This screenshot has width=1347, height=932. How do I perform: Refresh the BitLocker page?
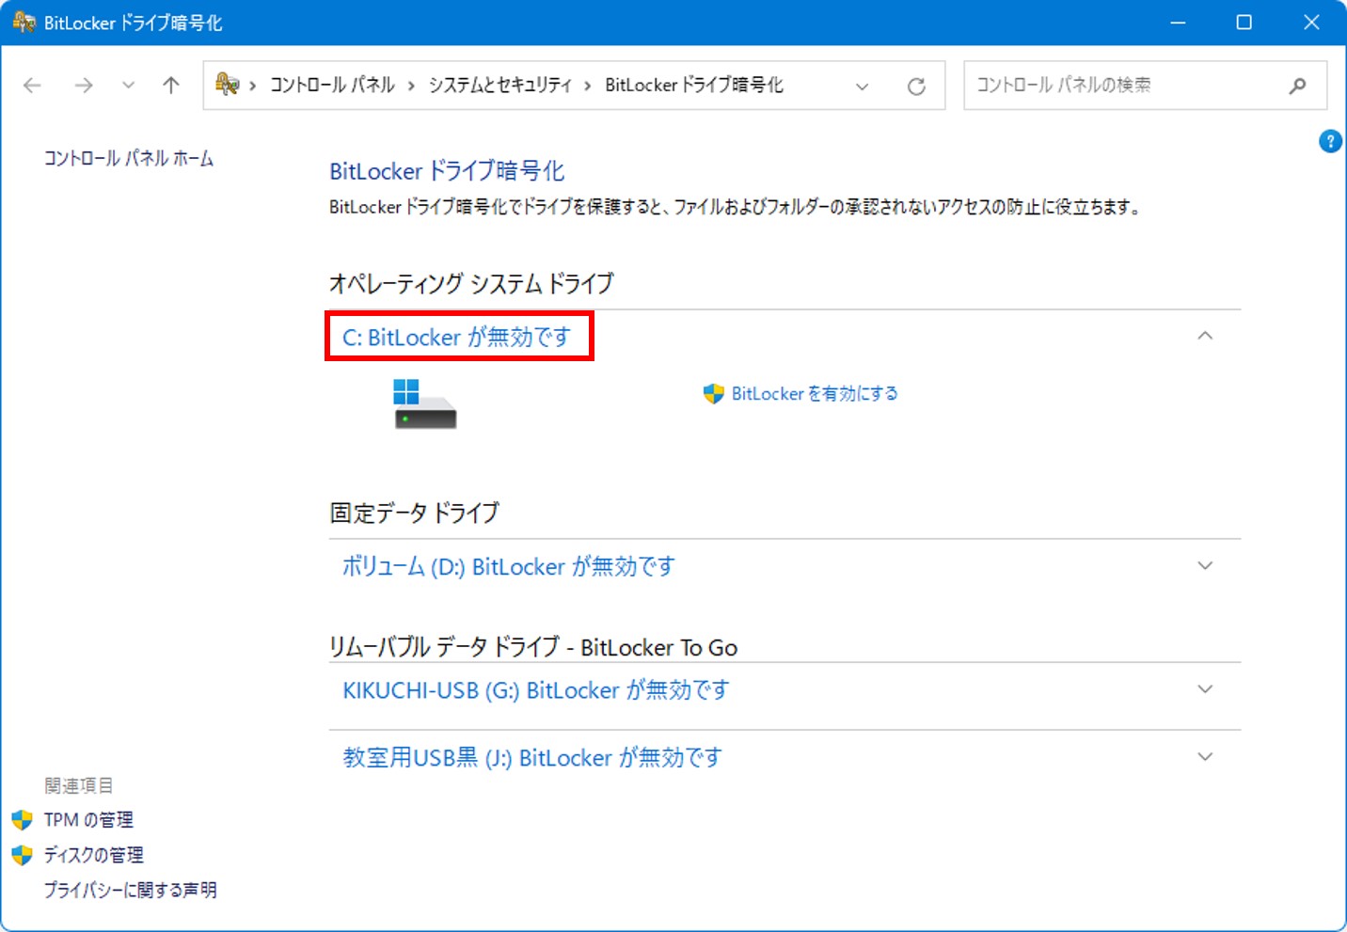(916, 87)
